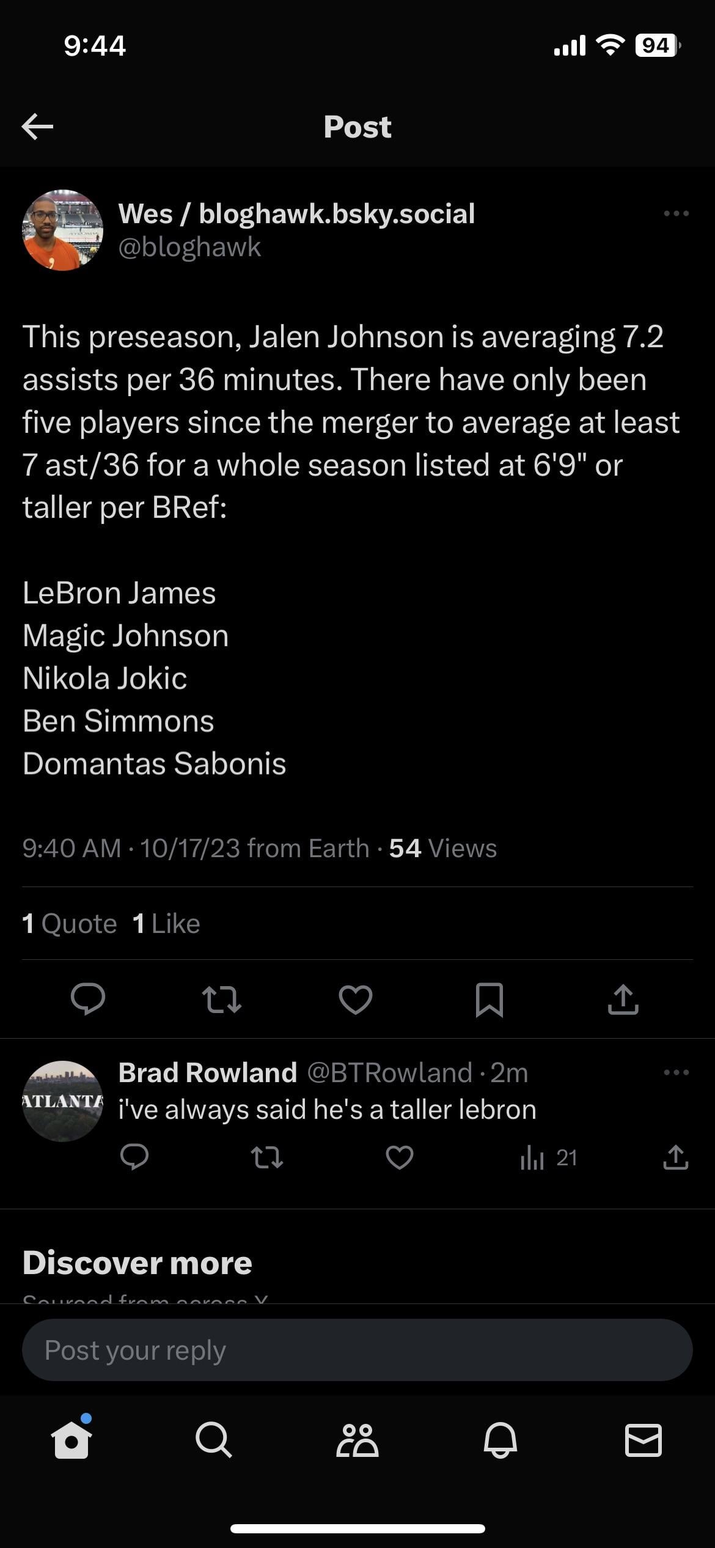Viewport: 715px width, 1548px height.
Task: Open the Home tab
Action: pos(71,1440)
